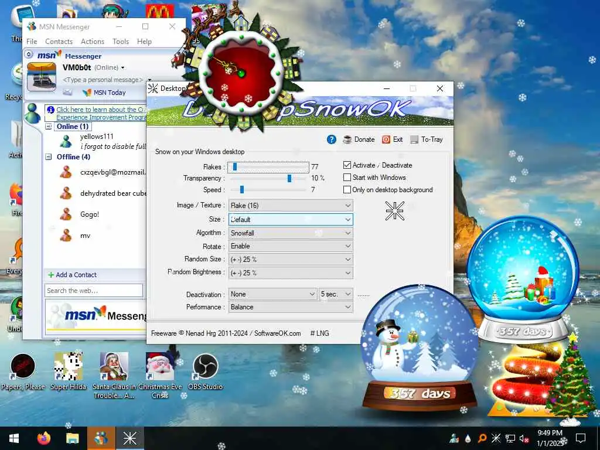Screen dimensions: 600x450
Task: Open Santa Claus in Trouble shortcut
Action: [114, 375]
